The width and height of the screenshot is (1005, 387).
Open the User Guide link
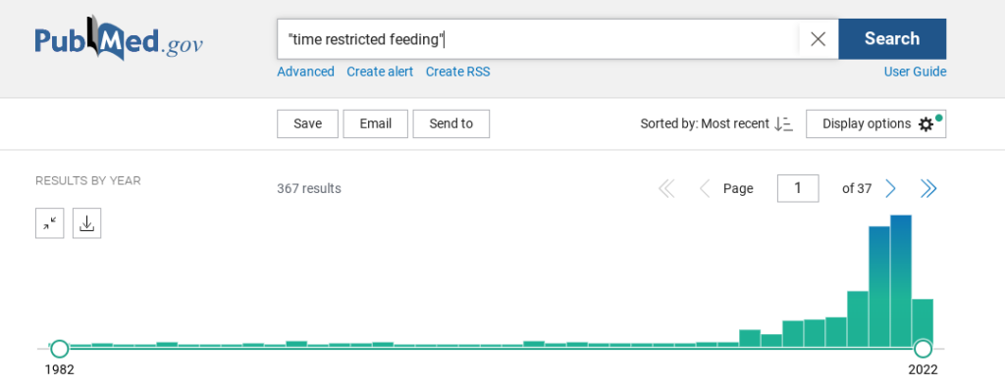point(916,72)
